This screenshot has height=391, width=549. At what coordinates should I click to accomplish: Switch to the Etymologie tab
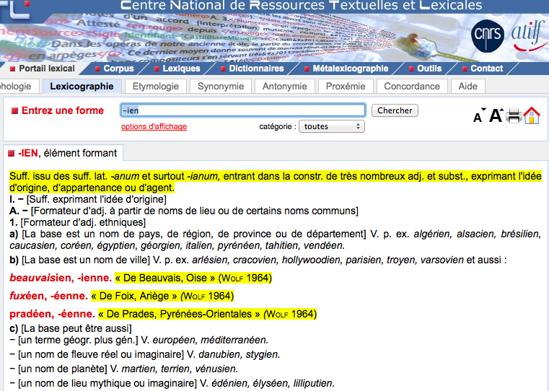click(155, 87)
